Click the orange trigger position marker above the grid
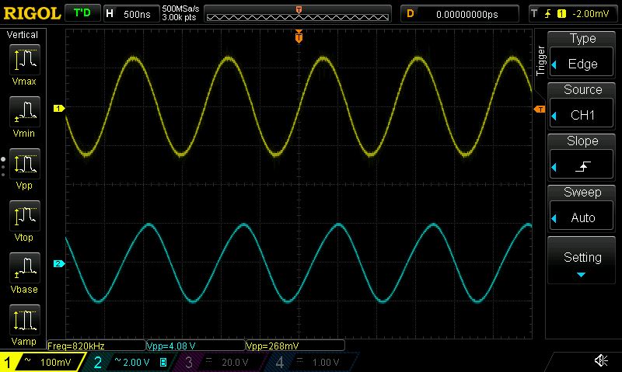Screen dimensions: 622x372 click(x=299, y=37)
